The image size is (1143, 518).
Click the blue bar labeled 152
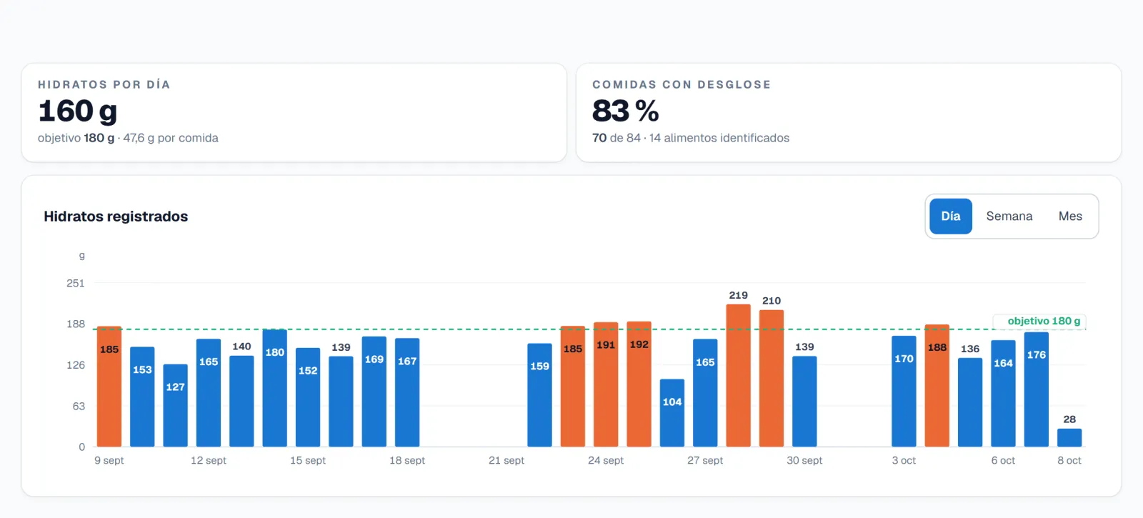308,397
